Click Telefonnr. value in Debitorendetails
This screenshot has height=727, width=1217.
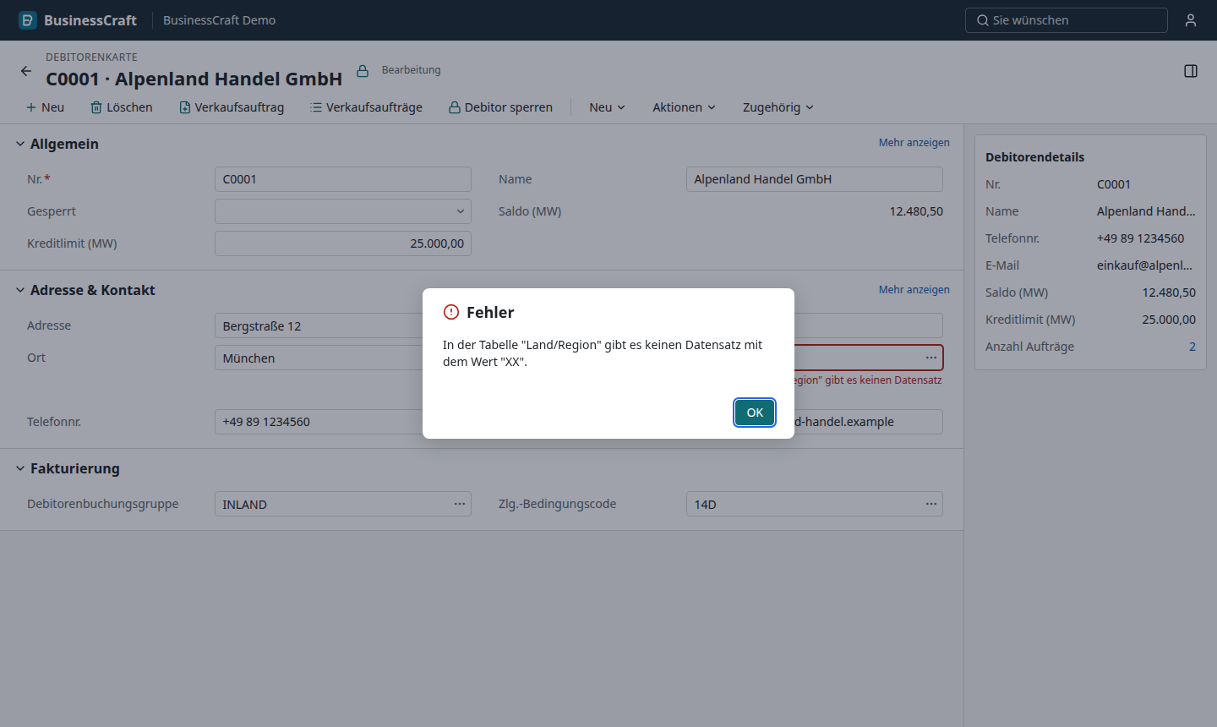tap(1141, 238)
